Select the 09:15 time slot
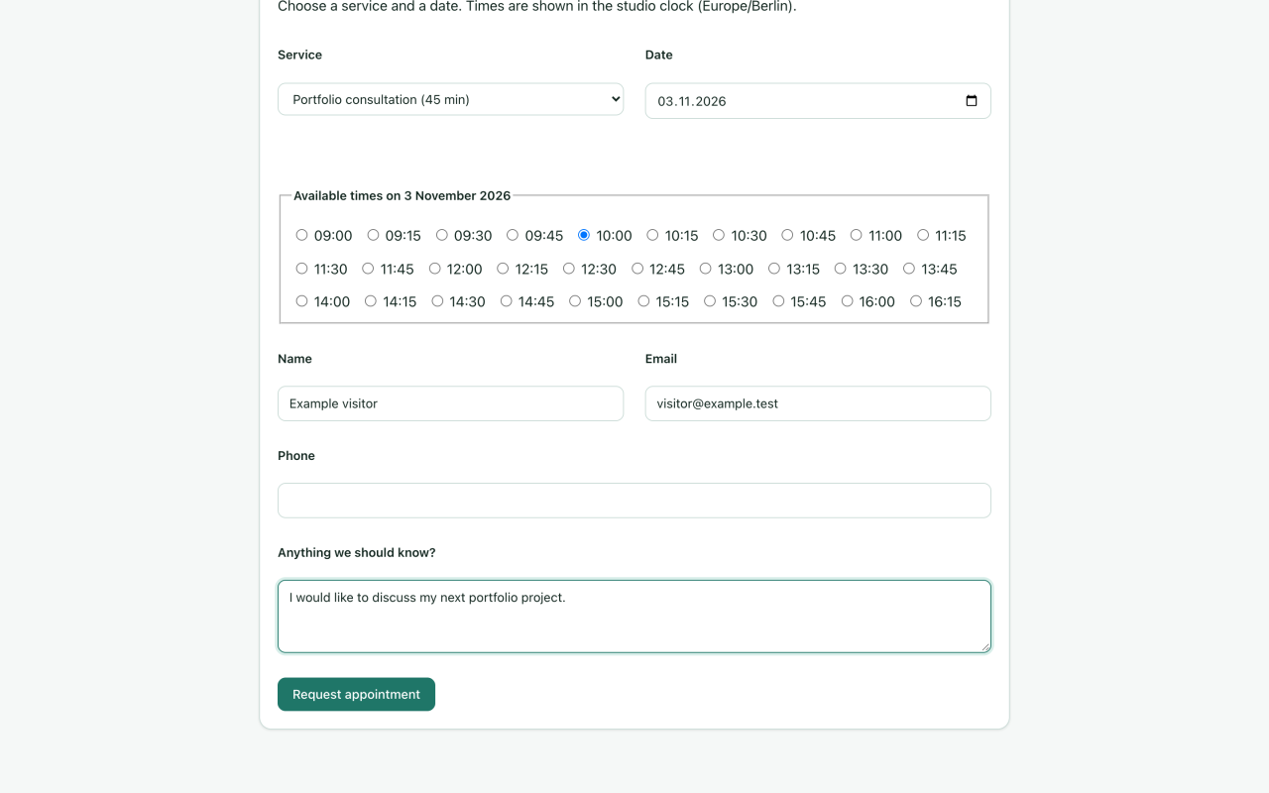1269x793 pixels. click(x=373, y=235)
